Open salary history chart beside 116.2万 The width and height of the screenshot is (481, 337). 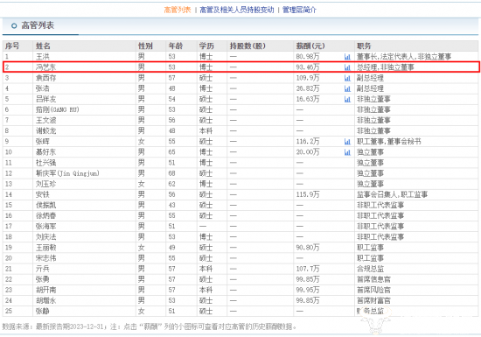click(x=347, y=142)
